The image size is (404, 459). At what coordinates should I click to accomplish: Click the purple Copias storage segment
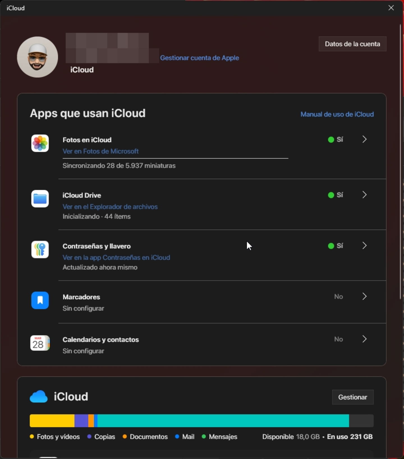tap(81, 421)
